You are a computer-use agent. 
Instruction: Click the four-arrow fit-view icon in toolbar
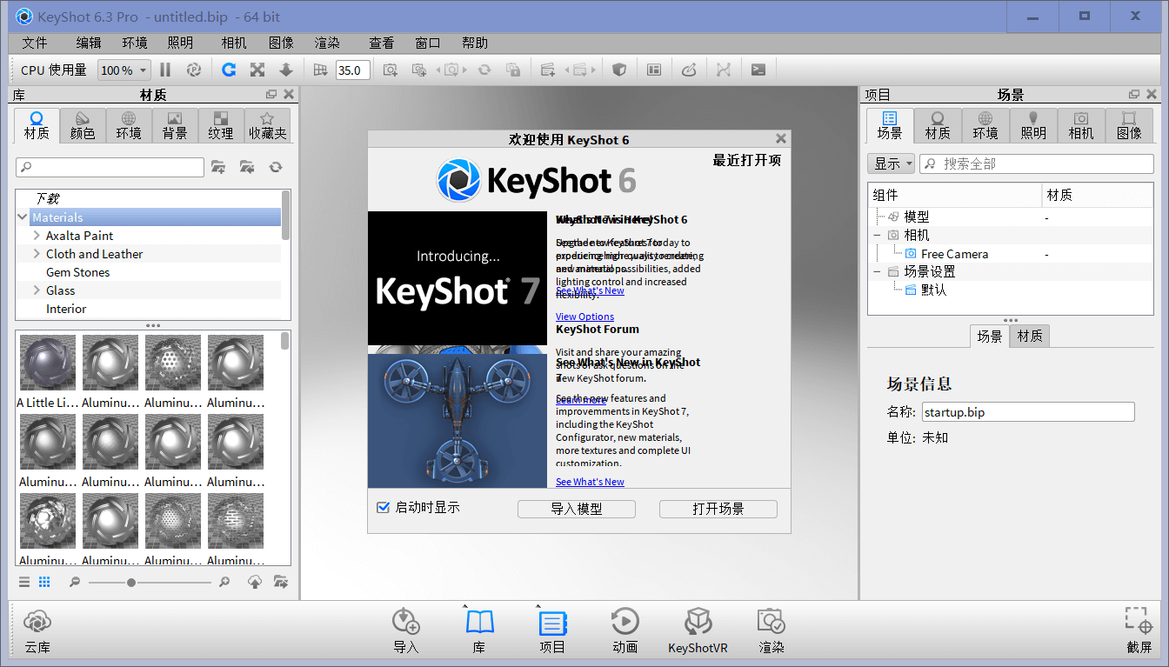[x=257, y=70]
